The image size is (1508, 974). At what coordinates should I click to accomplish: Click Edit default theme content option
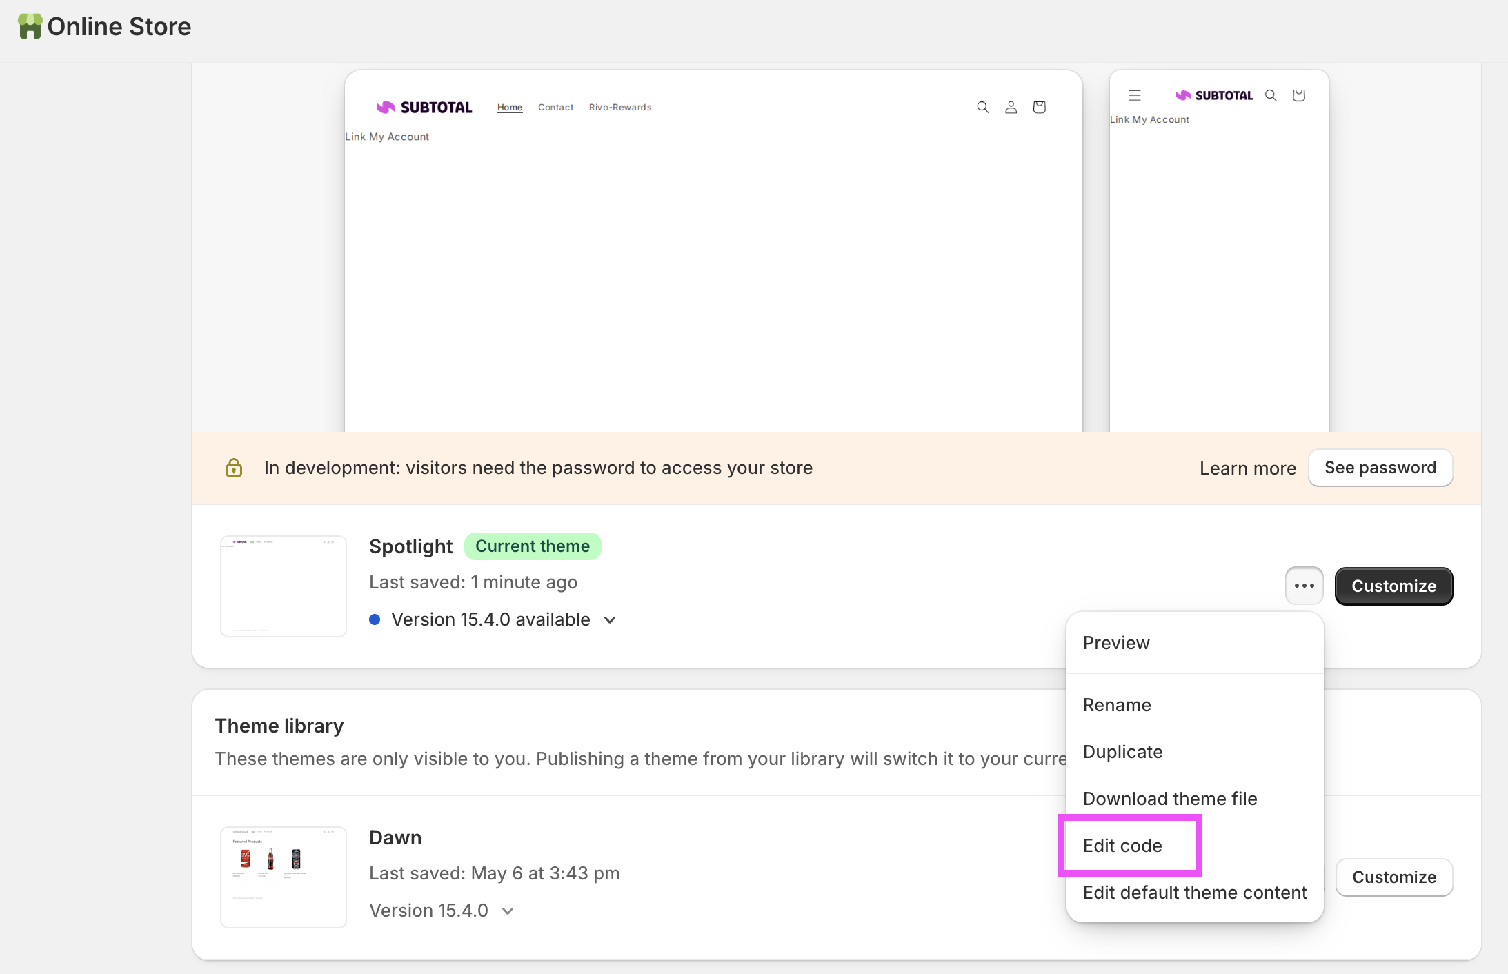(1194, 892)
